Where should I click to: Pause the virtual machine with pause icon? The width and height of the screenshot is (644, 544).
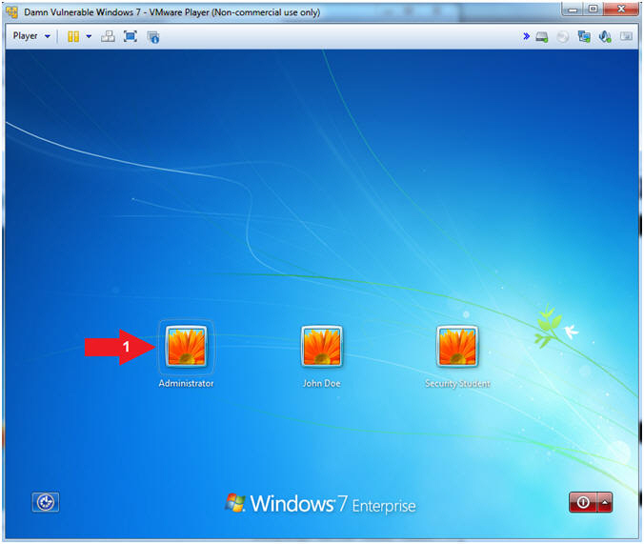pyautogui.click(x=73, y=36)
